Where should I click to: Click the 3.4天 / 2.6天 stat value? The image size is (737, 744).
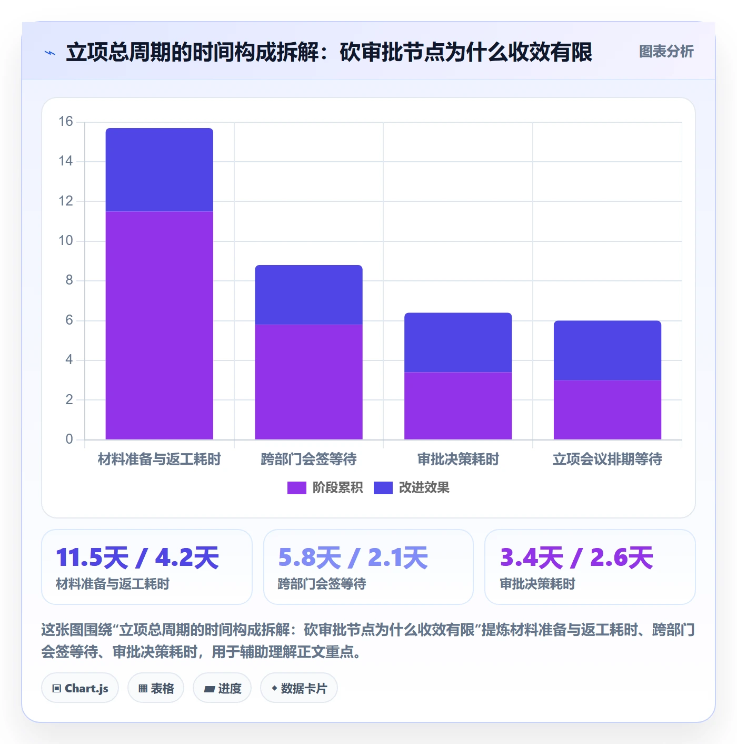[577, 557]
